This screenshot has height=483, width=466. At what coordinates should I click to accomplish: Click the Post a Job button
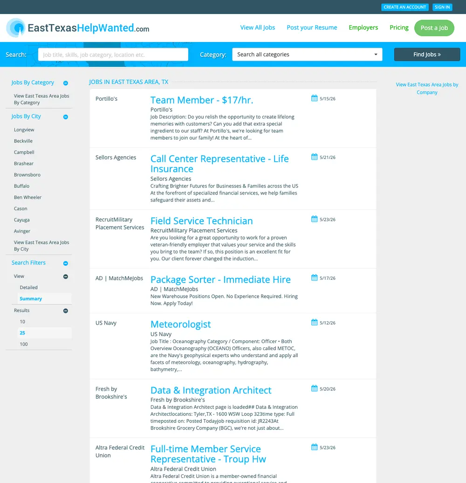click(x=434, y=28)
